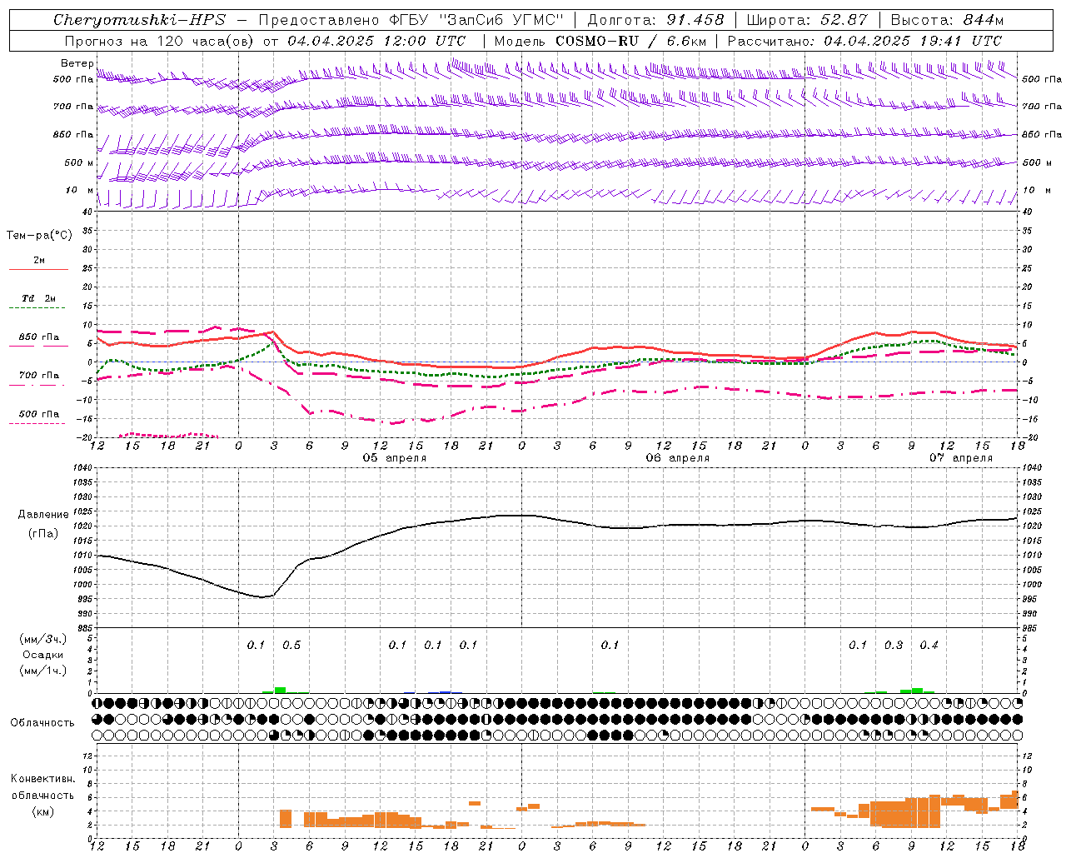The width and height of the screenshot is (1066, 853).
Task: Click the solid red line under "2м" legend
Action: pos(39,269)
